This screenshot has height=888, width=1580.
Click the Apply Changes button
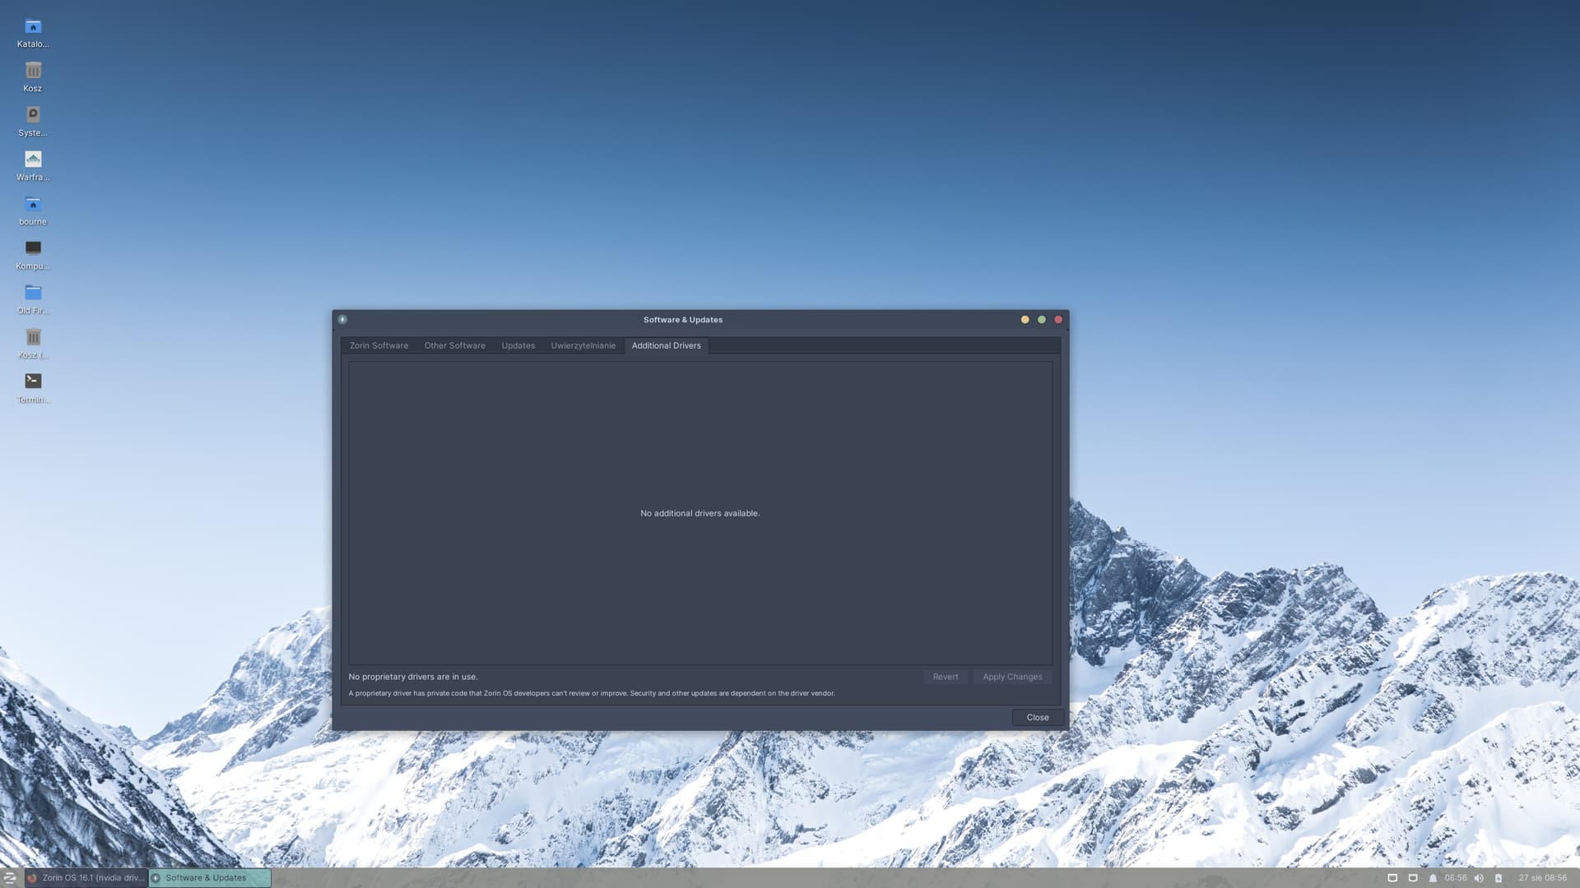(x=1011, y=678)
